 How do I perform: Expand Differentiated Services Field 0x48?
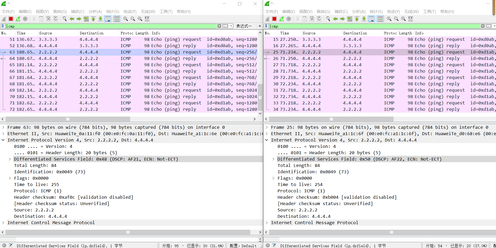tap(10, 159)
